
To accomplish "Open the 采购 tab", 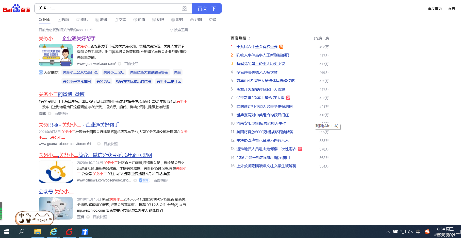I will (177, 20).
